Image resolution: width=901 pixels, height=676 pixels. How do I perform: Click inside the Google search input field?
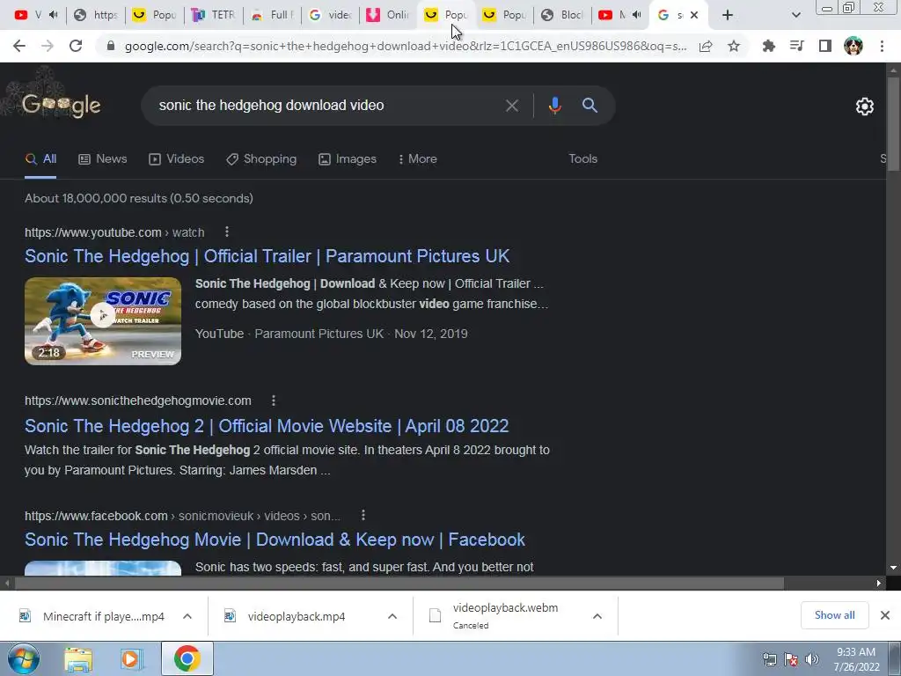pyautogui.click(x=327, y=106)
